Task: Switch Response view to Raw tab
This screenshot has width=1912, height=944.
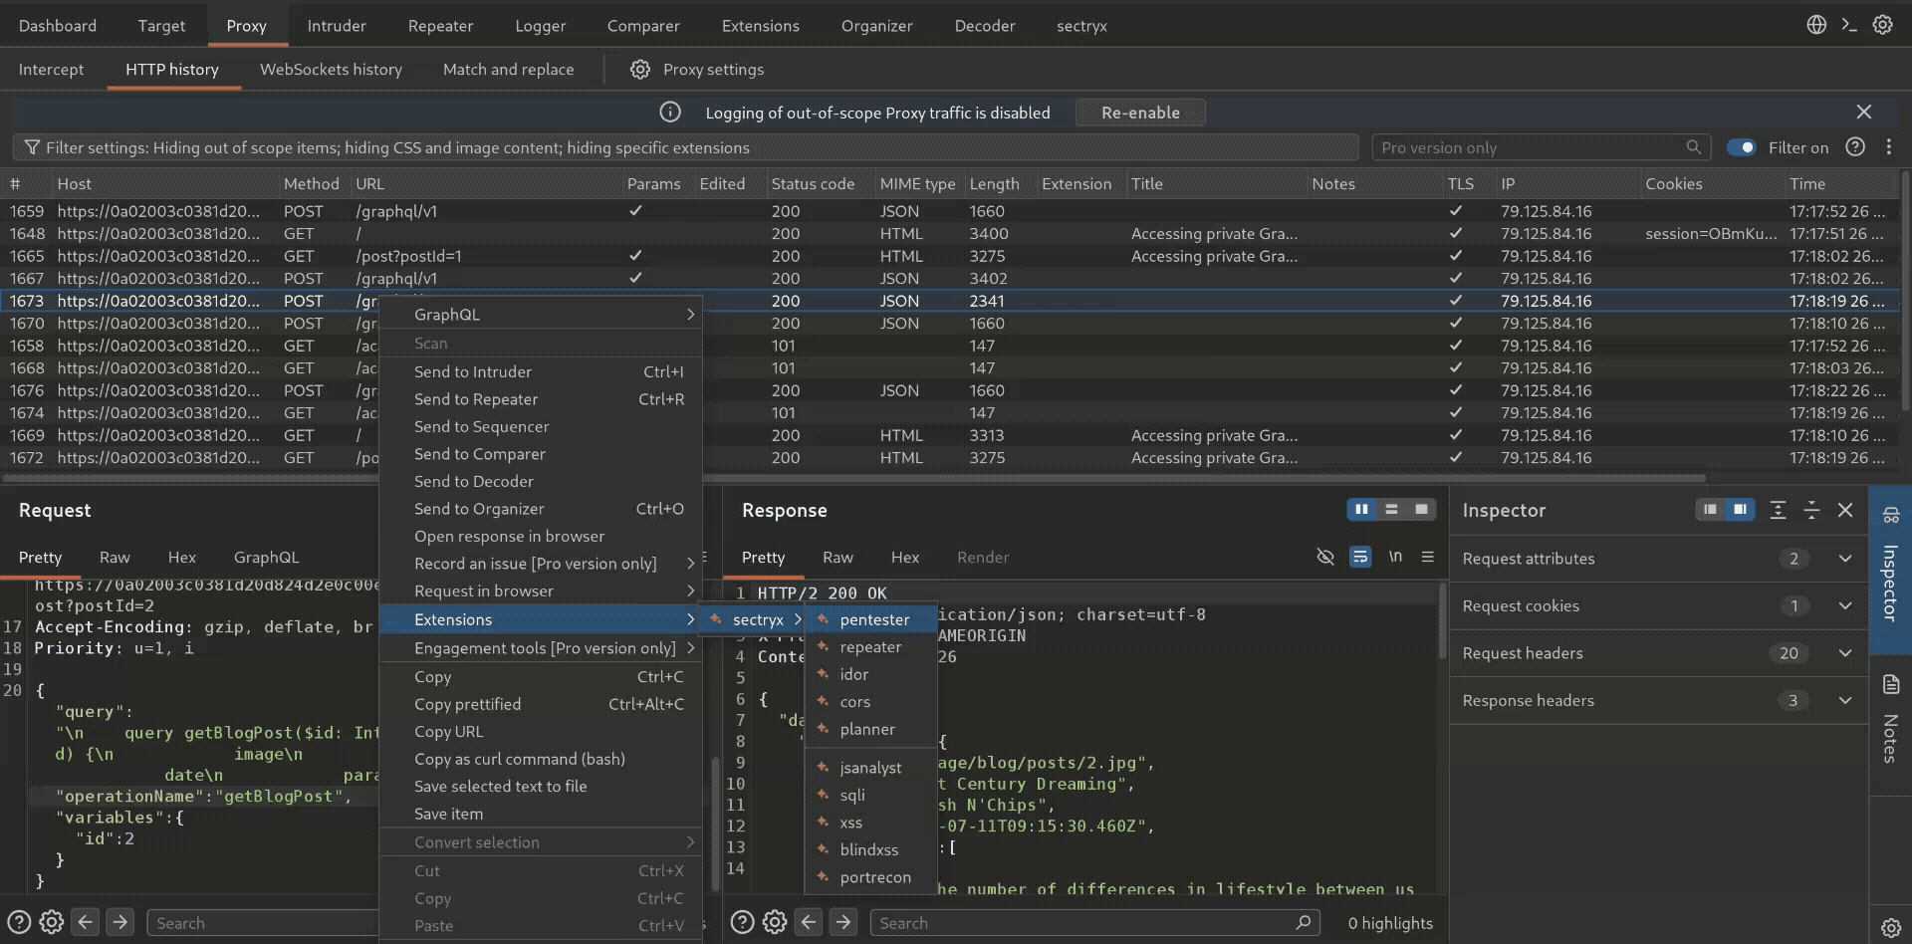Action: click(837, 557)
